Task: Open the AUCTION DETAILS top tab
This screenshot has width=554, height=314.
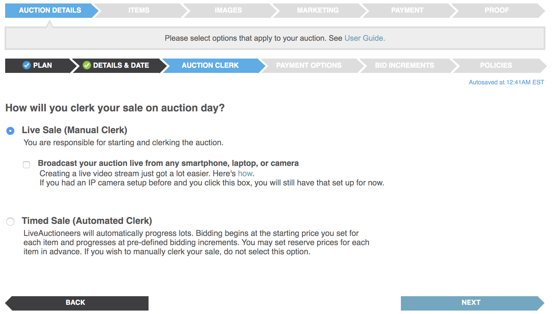Action: (50, 10)
